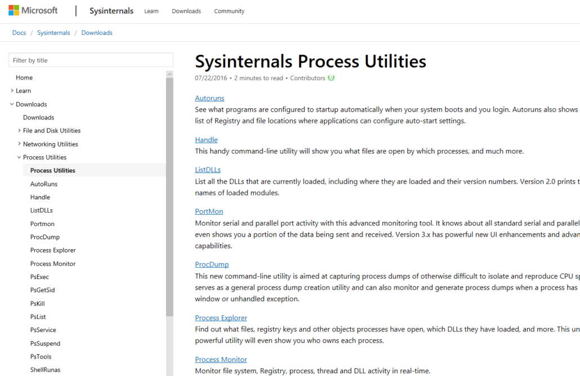Select PsSuspend in the sidebar
The image size is (580, 376).
(x=45, y=343)
